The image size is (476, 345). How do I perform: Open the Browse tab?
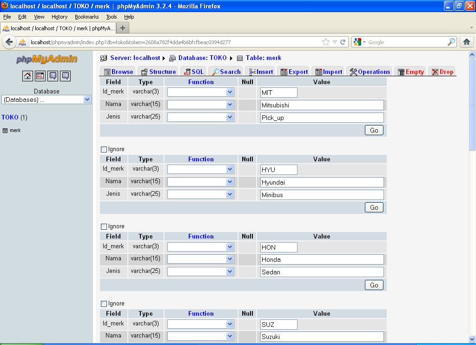click(119, 72)
